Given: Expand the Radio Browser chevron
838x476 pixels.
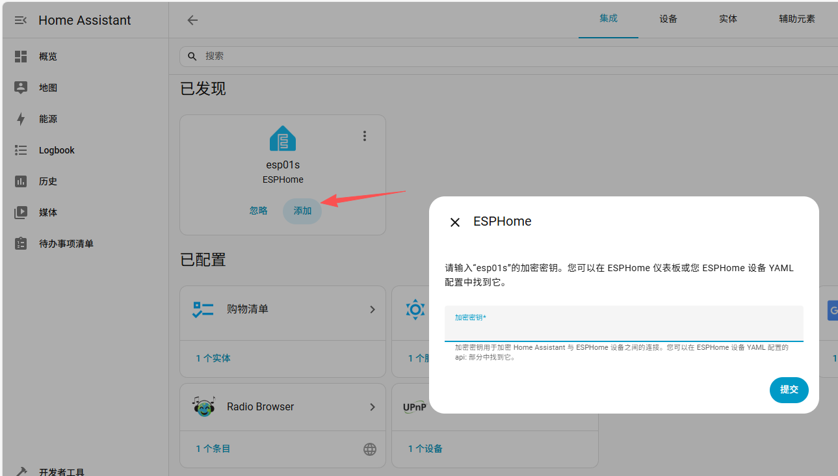Looking at the screenshot, I should tap(373, 407).
